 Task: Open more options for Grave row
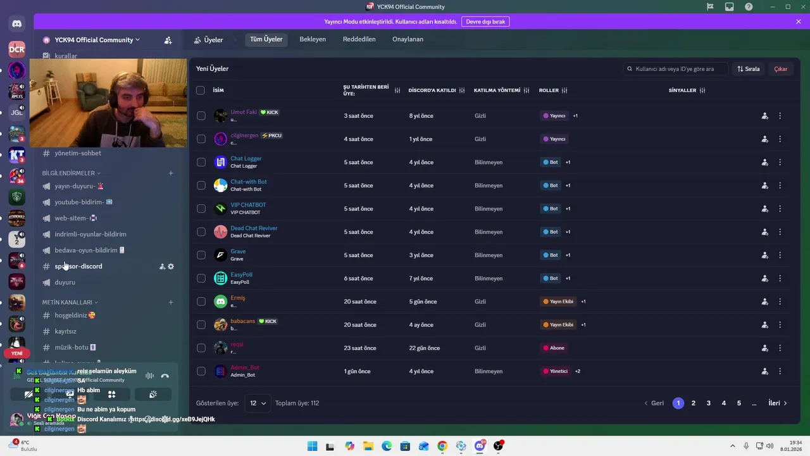[x=780, y=255]
